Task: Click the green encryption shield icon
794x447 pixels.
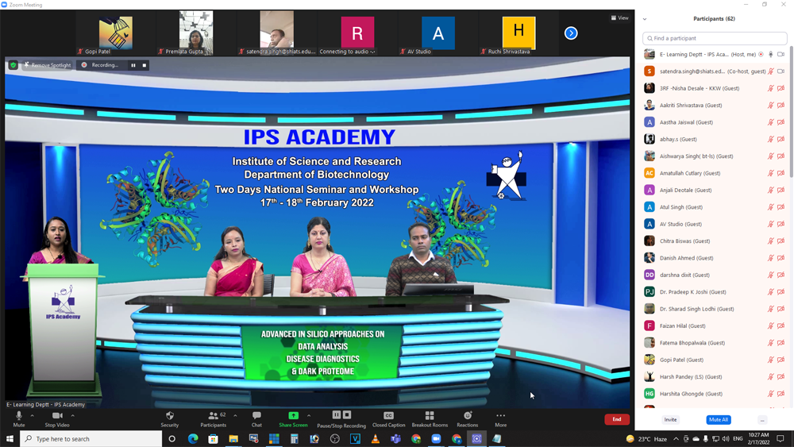Action: (x=13, y=65)
